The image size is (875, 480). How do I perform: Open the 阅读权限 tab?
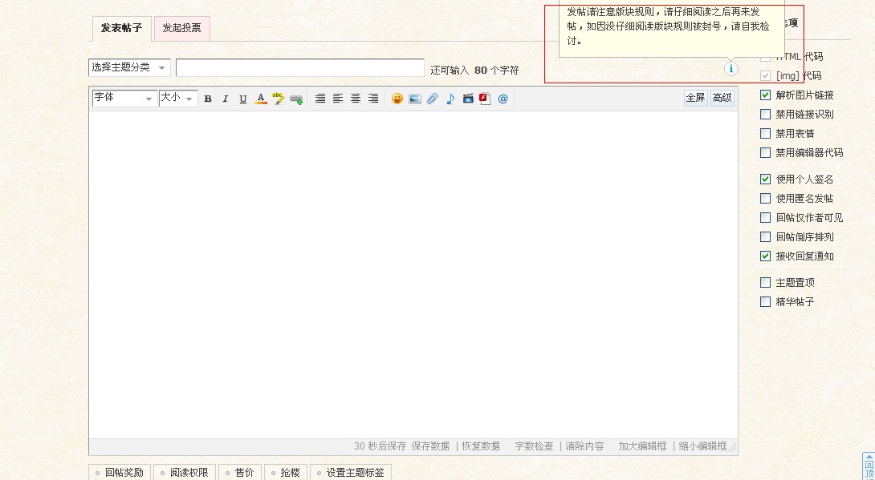(x=185, y=472)
